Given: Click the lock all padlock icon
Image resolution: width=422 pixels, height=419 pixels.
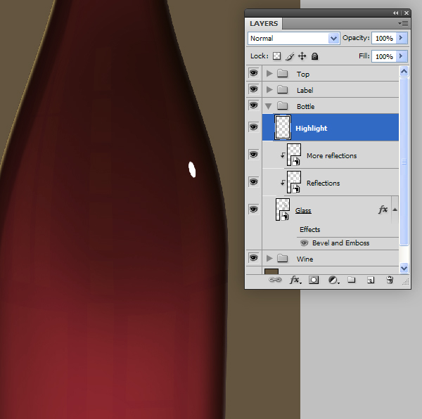Looking at the screenshot, I should [x=314, y=56].
